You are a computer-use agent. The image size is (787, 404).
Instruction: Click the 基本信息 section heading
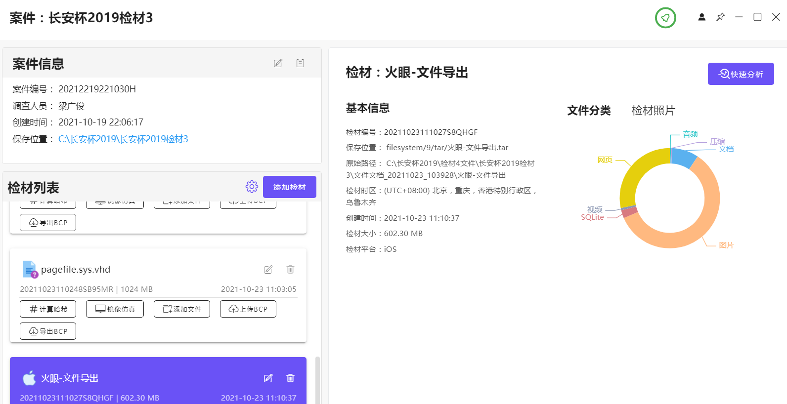pos(367,108)
